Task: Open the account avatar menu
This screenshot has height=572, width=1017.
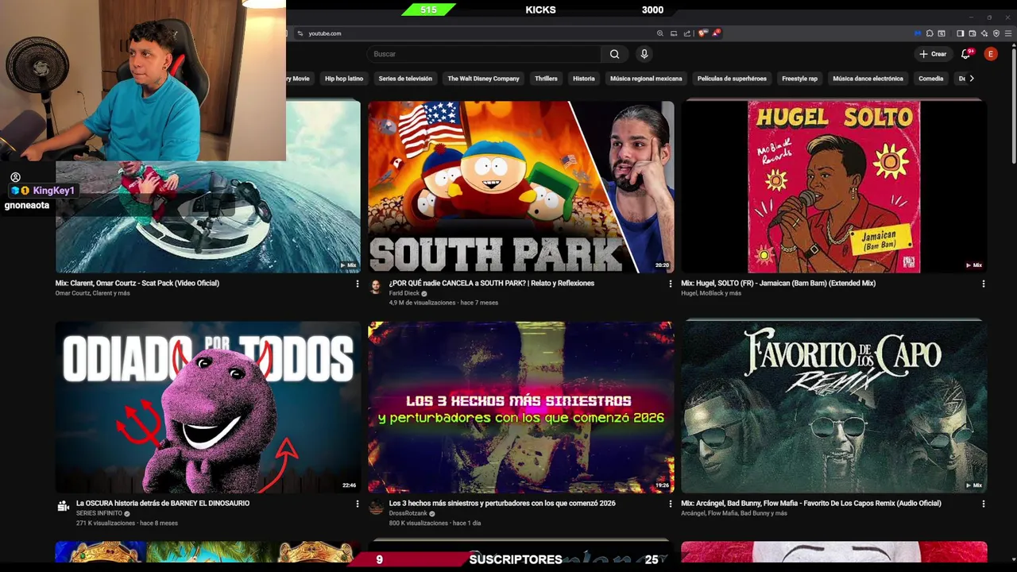Action: click(991, 54)
